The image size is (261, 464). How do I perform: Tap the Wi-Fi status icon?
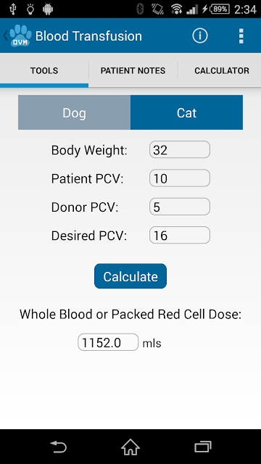[176, 9]
